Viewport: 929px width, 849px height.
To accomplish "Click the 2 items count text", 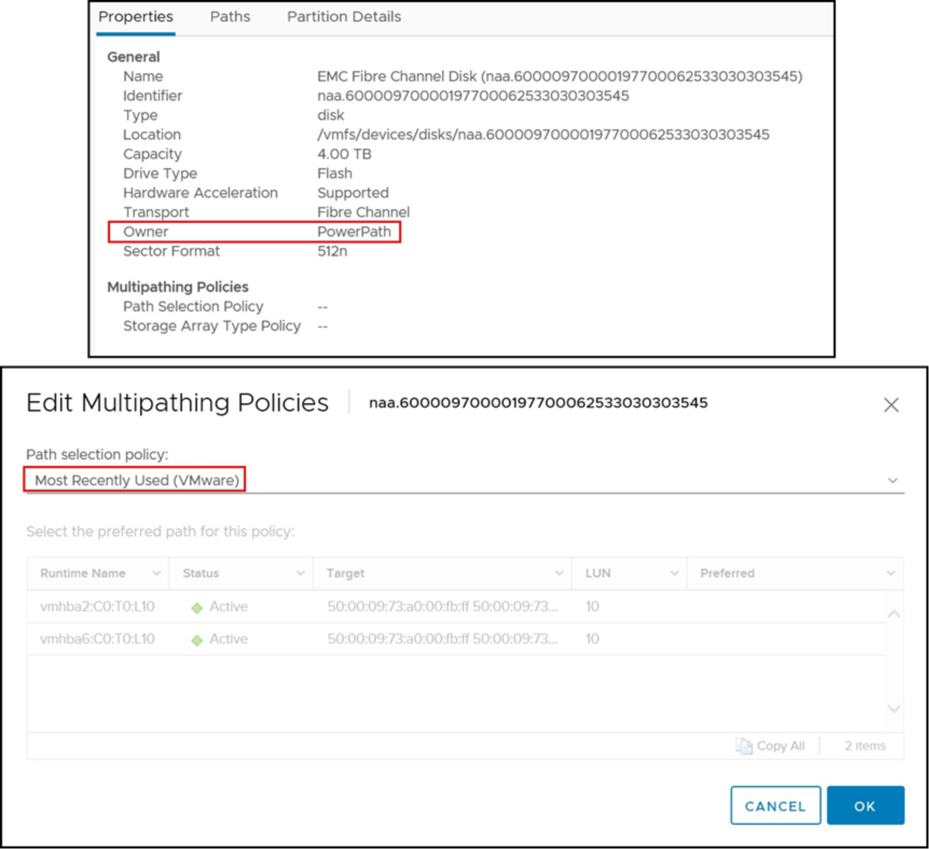I will 865,746.
